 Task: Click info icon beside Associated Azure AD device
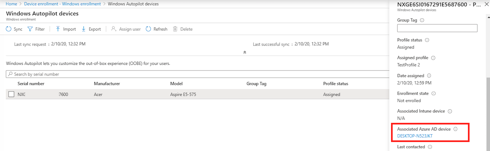click(455, 129)
